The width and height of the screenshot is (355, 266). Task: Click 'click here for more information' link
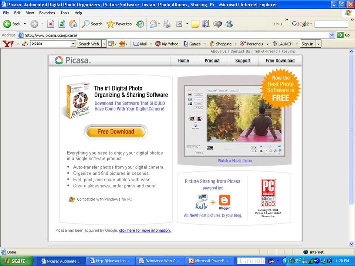(x=145, y=230)
